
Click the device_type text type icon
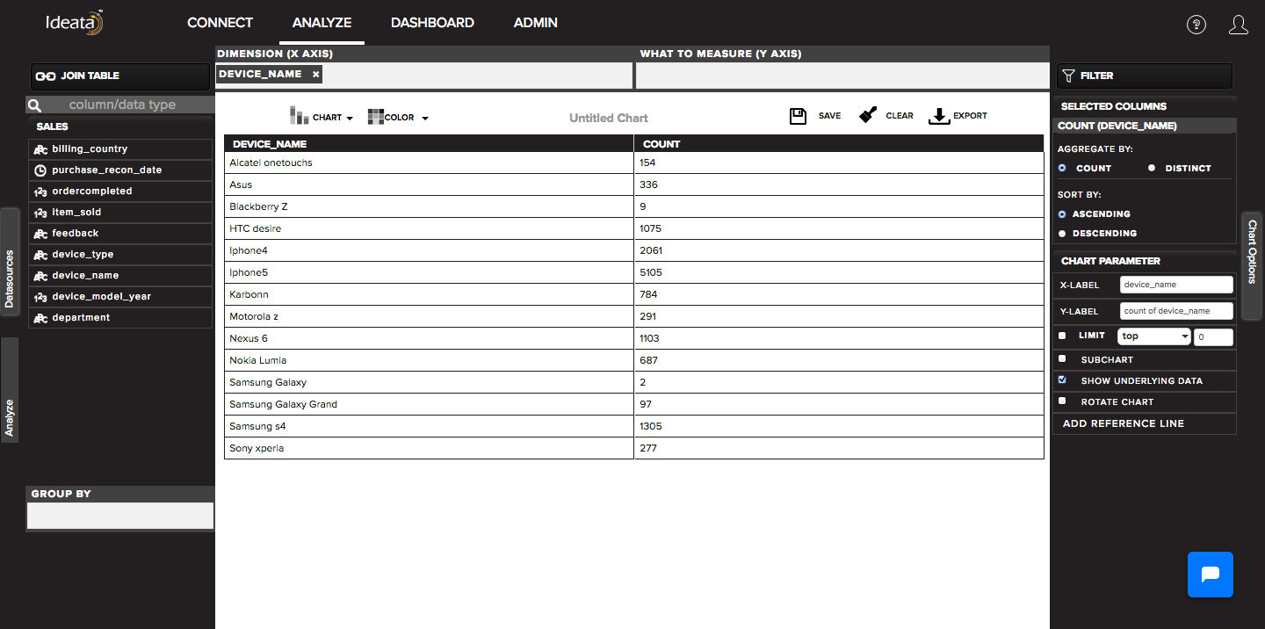tap(40, 255)
